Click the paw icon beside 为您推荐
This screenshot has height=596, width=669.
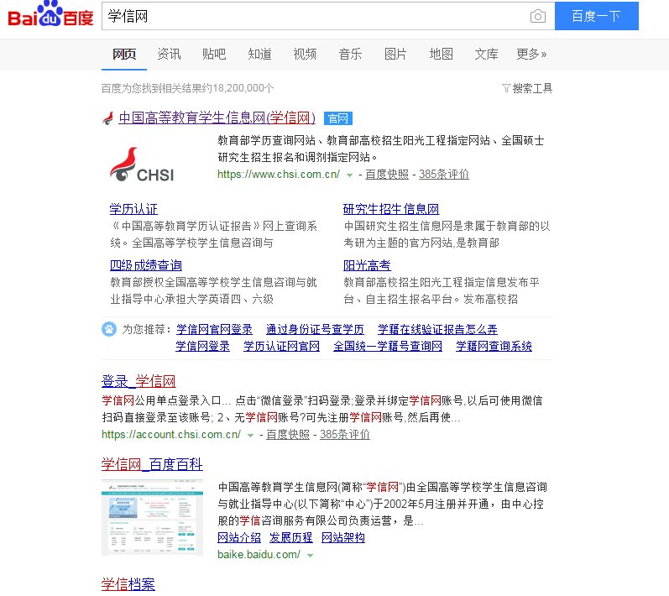(109, 329)
